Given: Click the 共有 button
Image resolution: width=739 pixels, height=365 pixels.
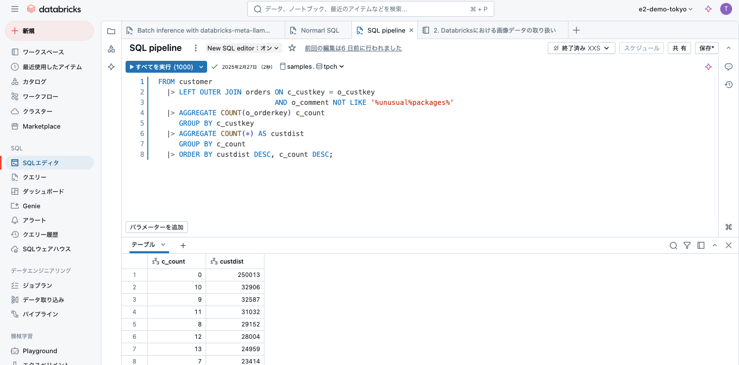Looking at the screenshot, I should 679,48.
